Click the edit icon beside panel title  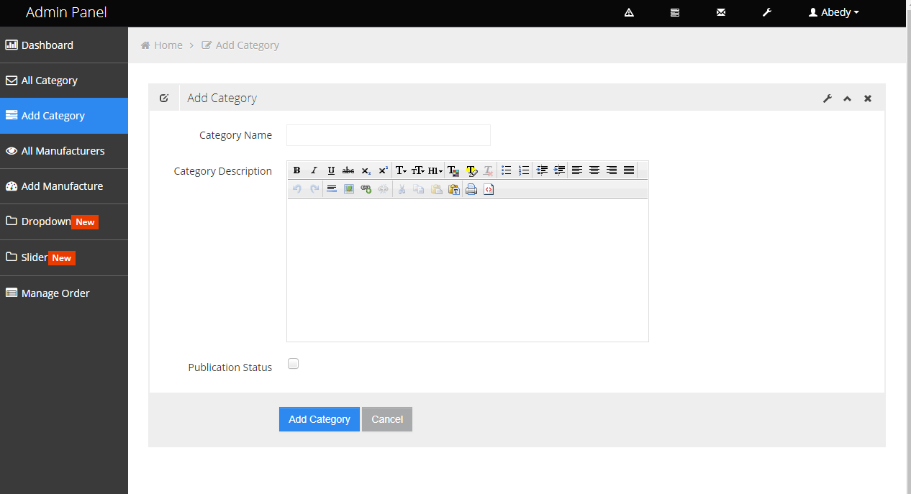(164, 98)
